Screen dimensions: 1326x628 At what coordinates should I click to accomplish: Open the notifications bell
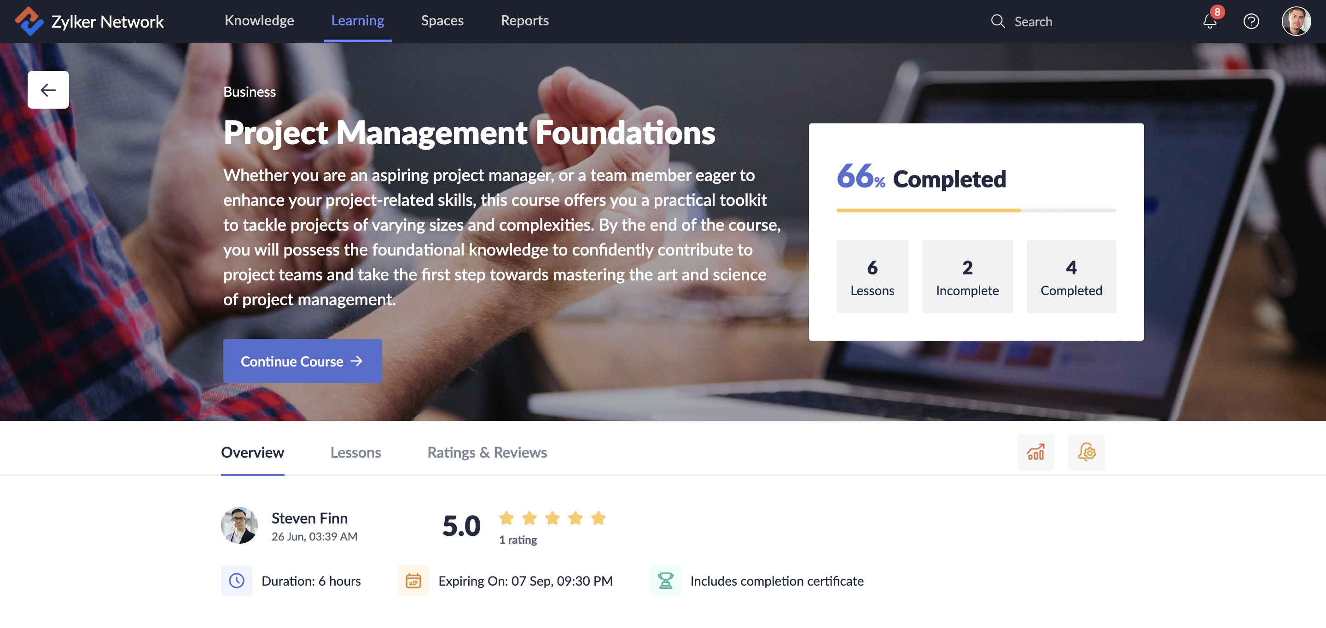[1210, 21]
